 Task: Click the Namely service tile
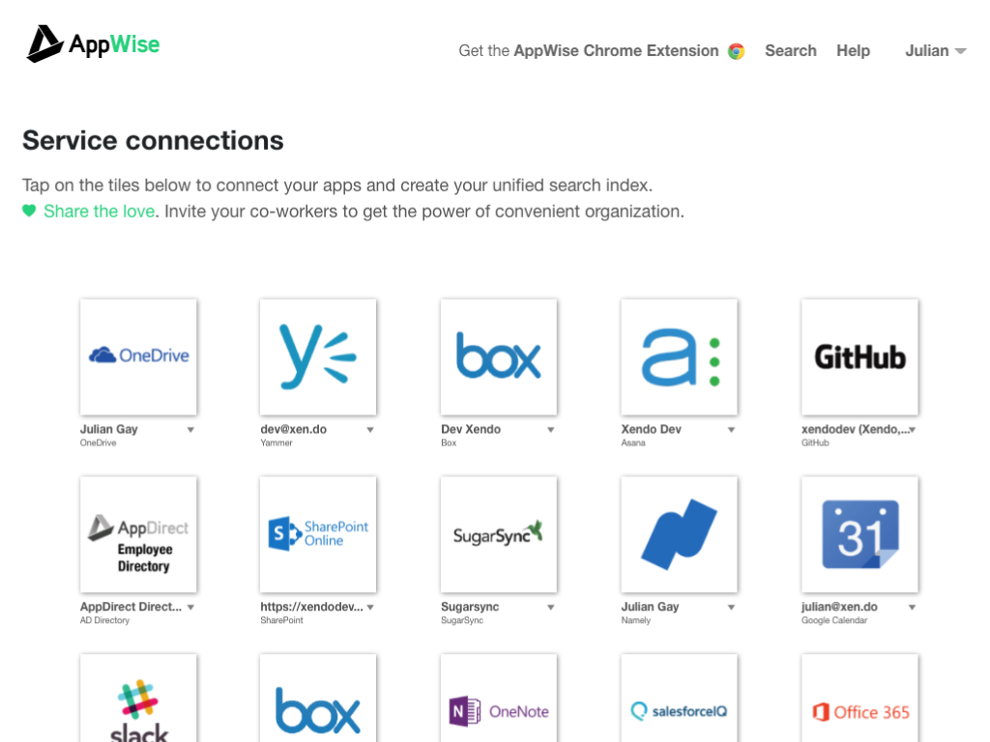tap(679, 534)
